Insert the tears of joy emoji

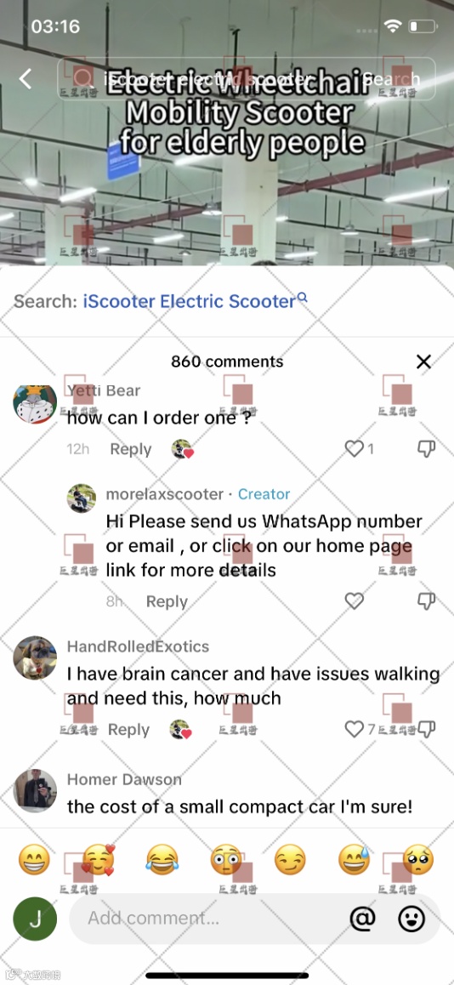point(162,860)
